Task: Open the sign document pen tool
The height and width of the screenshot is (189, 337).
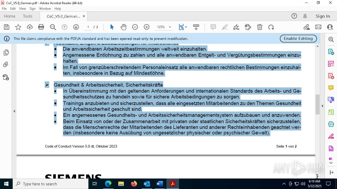Action: tap(236, 27)
